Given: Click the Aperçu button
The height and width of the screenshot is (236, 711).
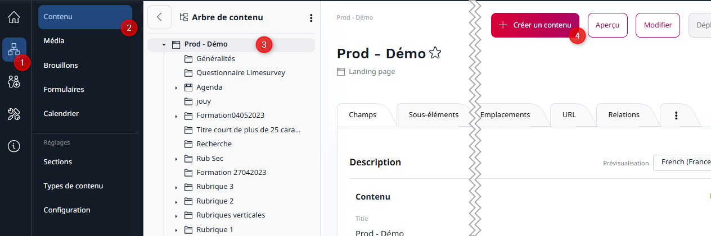Looking at the screenshot, I should tap(607, 25).
